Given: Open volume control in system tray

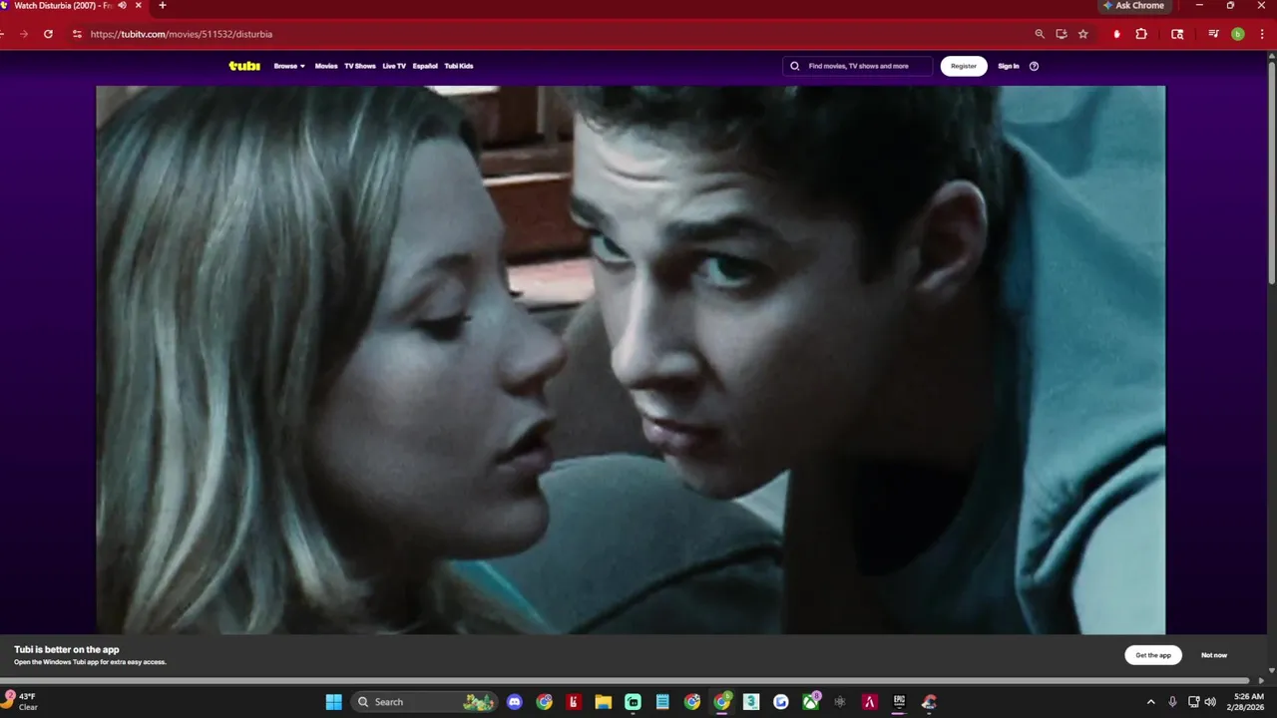Looking at the screenshot, I should (1210, 702).
